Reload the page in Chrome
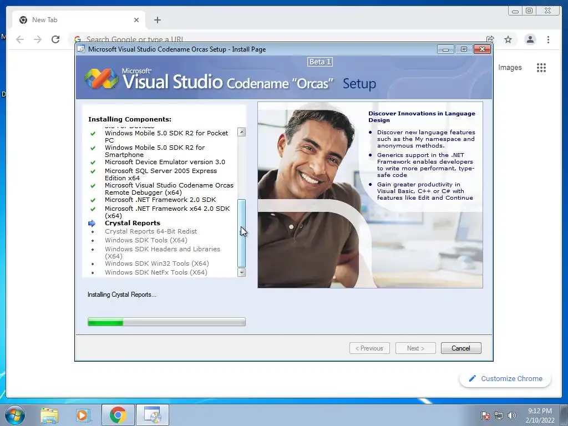Image resolution: width=568 pixels, height=426 pixels. pyautogui.click(x=55, y=39)
